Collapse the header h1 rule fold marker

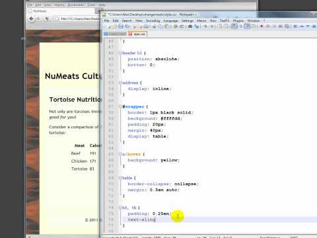(120, 53)
